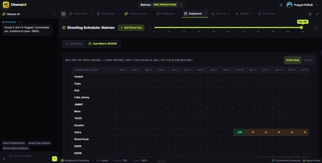
Task: Close the Screenplay tab
Action: pyautogui.click(x=119, y=14)
